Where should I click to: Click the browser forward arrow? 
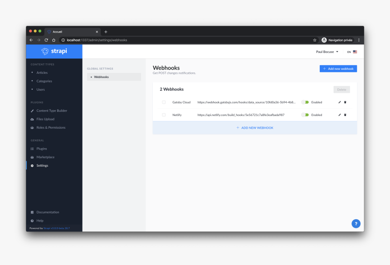[39, 40]
